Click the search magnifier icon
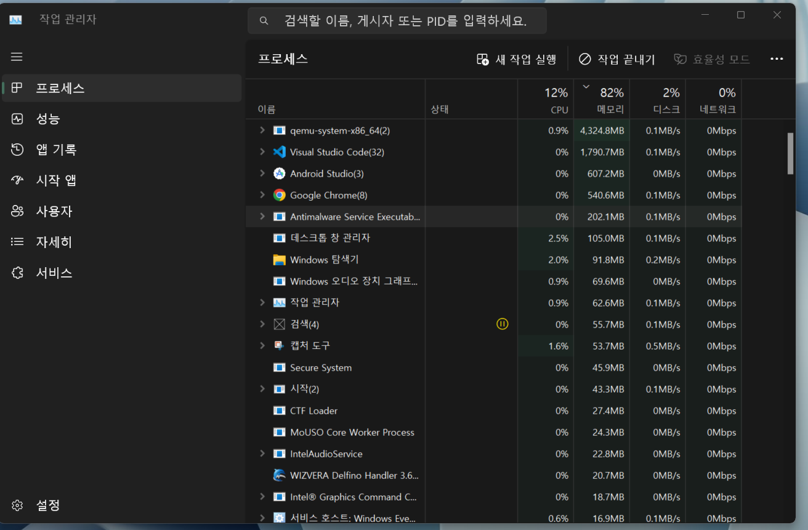 (x=264, y=21)
